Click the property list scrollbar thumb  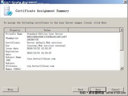point(122,41)
